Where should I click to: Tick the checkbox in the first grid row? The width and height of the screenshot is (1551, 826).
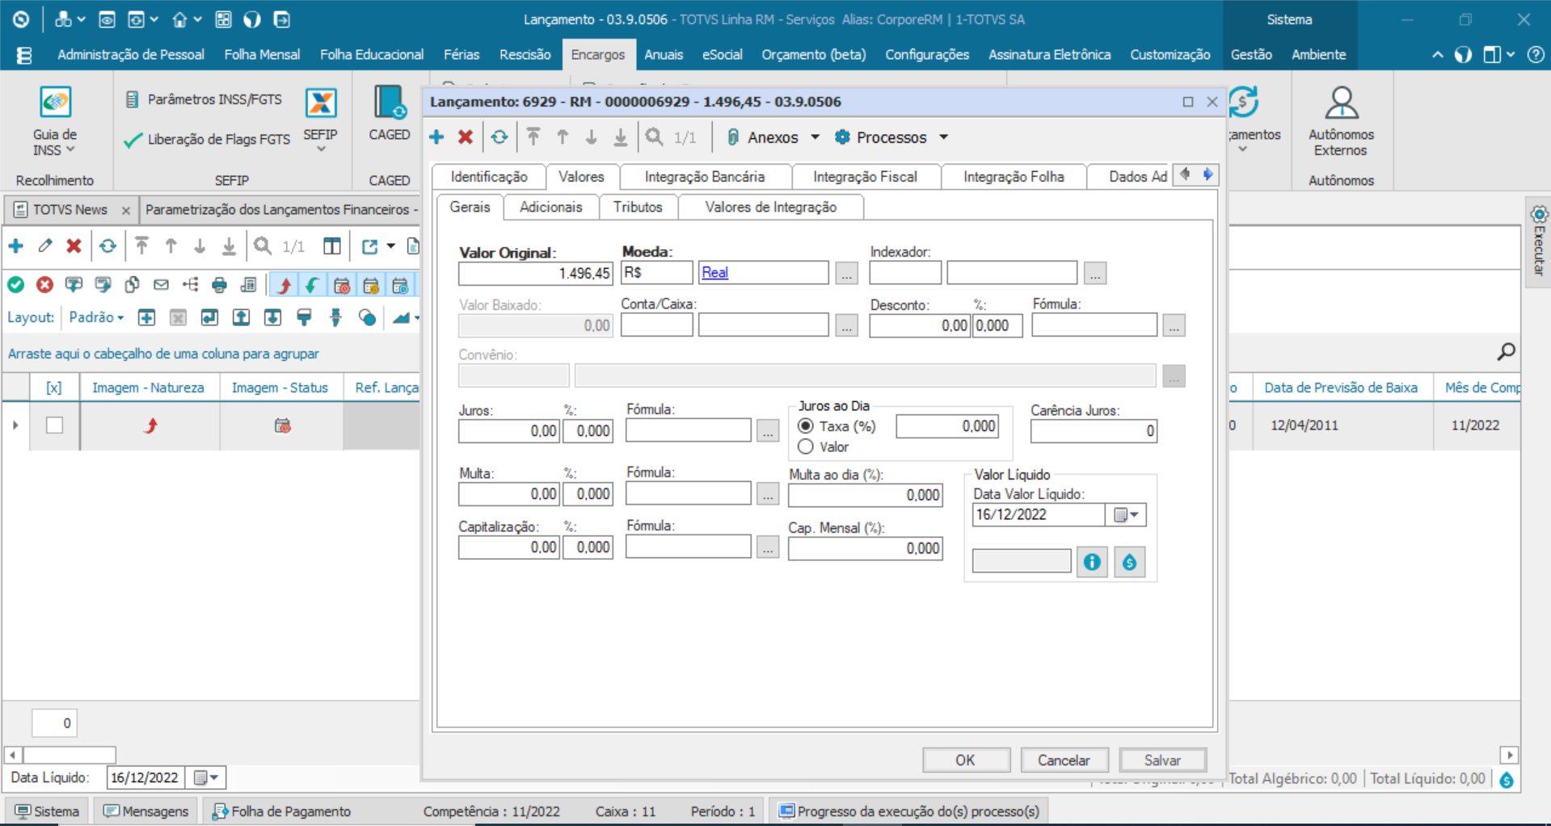click(x=54, y=426)
